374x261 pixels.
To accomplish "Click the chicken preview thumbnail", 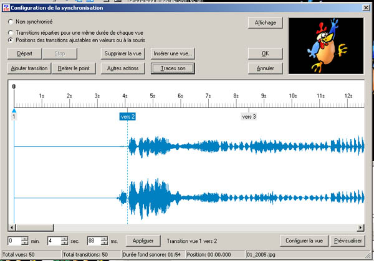I will click(x=326, y=45).
